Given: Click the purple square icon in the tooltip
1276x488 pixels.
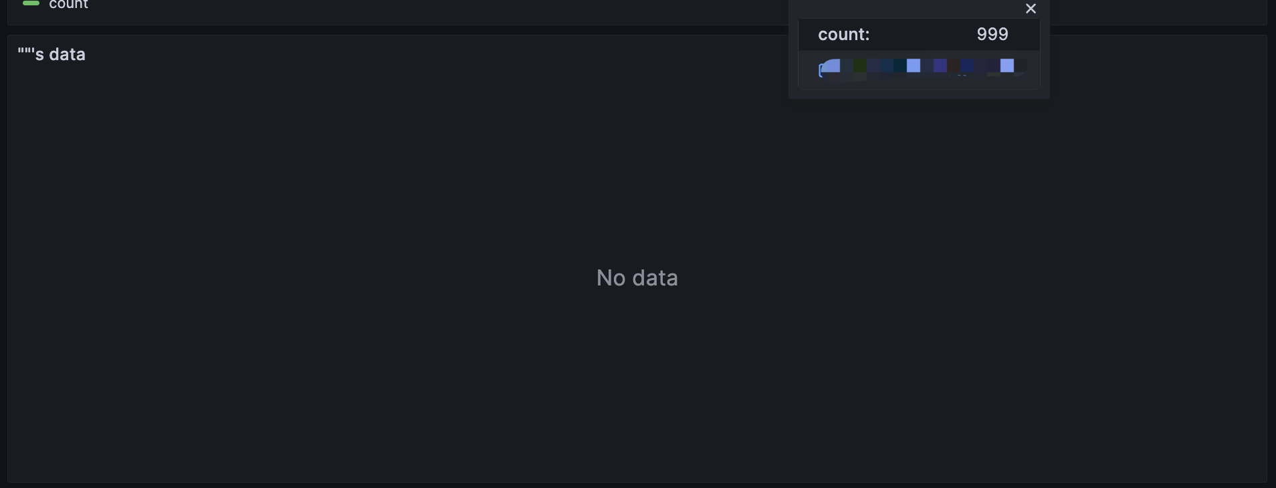Looking at the screenshot, I should tap(940, 66).
